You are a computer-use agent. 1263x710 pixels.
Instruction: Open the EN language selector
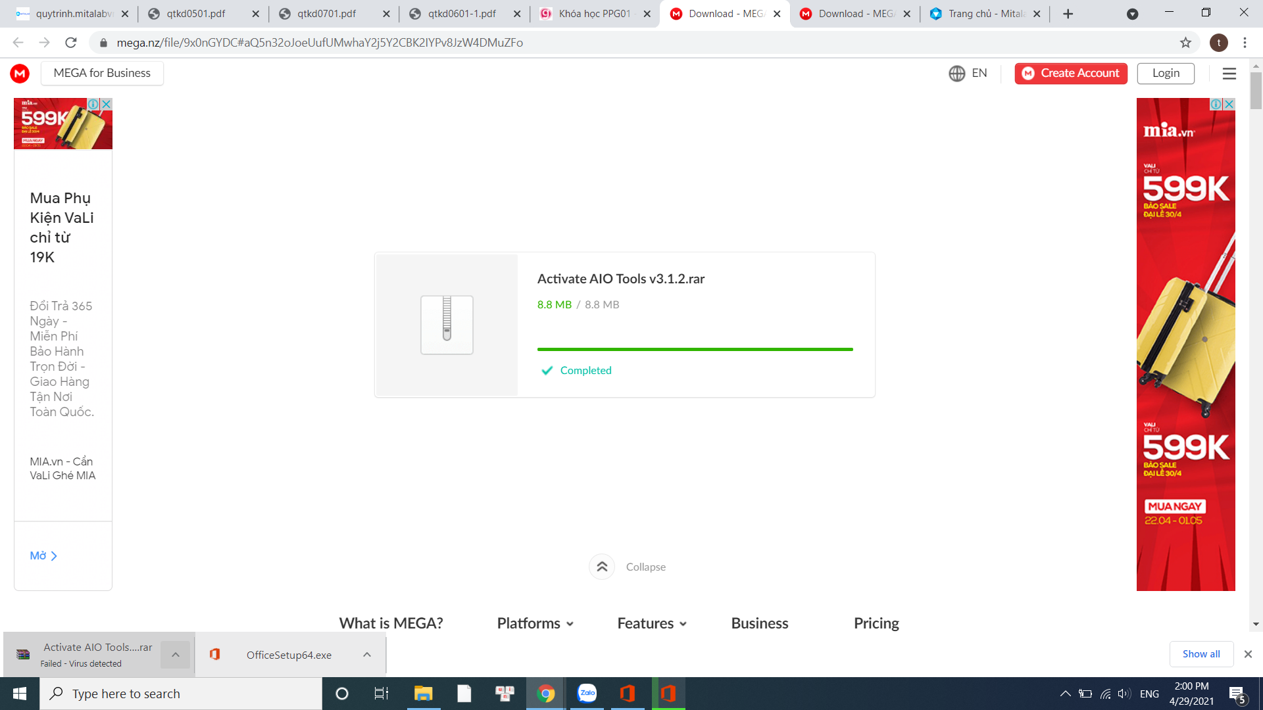pos(968,73)
